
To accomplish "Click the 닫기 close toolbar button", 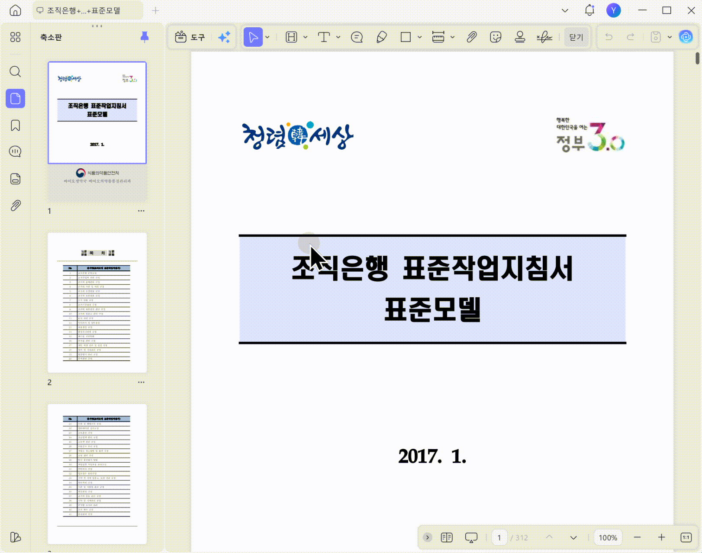I will (x=576, y=37).
